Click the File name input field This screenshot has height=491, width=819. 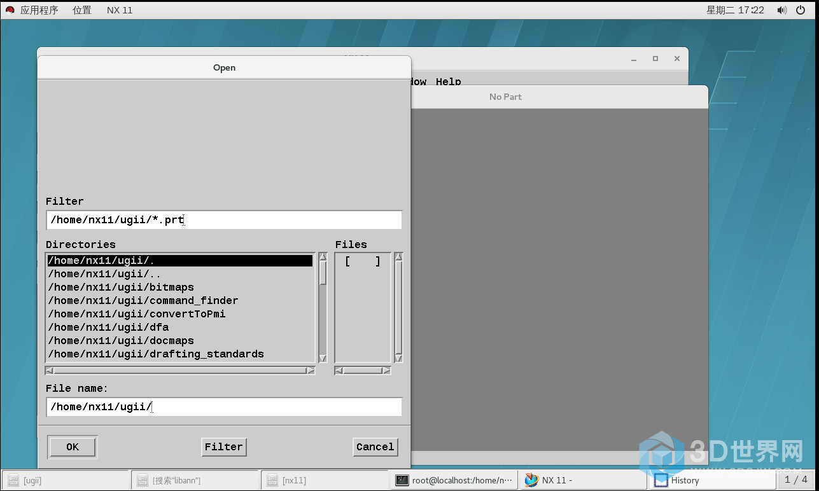point(224,407)
